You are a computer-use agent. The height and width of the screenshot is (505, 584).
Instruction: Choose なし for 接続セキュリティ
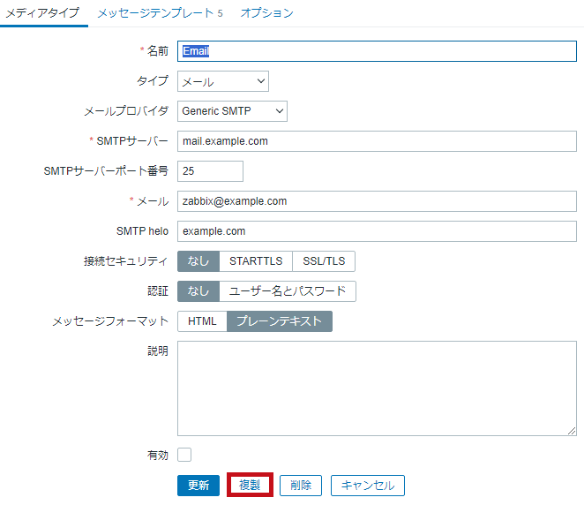(198, 261)
